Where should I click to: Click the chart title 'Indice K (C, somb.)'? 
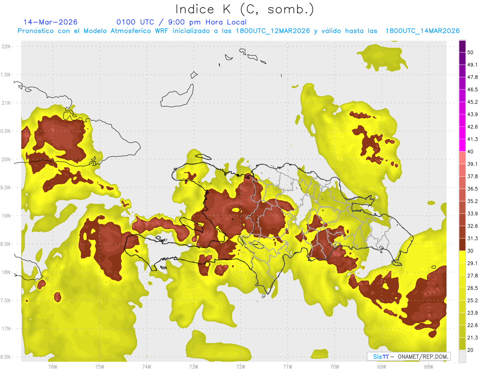pos(245,10)
